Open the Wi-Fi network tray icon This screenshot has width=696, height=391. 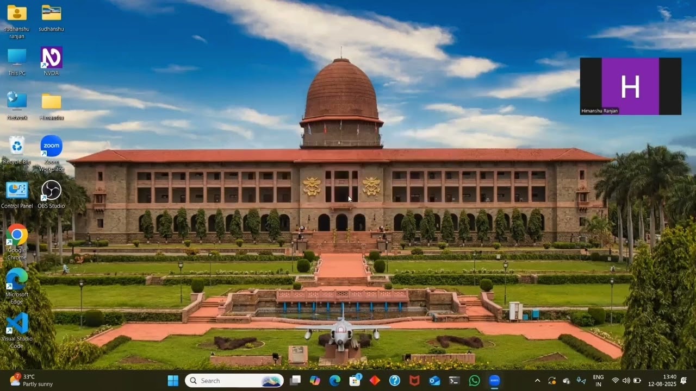tap(616, 381)
